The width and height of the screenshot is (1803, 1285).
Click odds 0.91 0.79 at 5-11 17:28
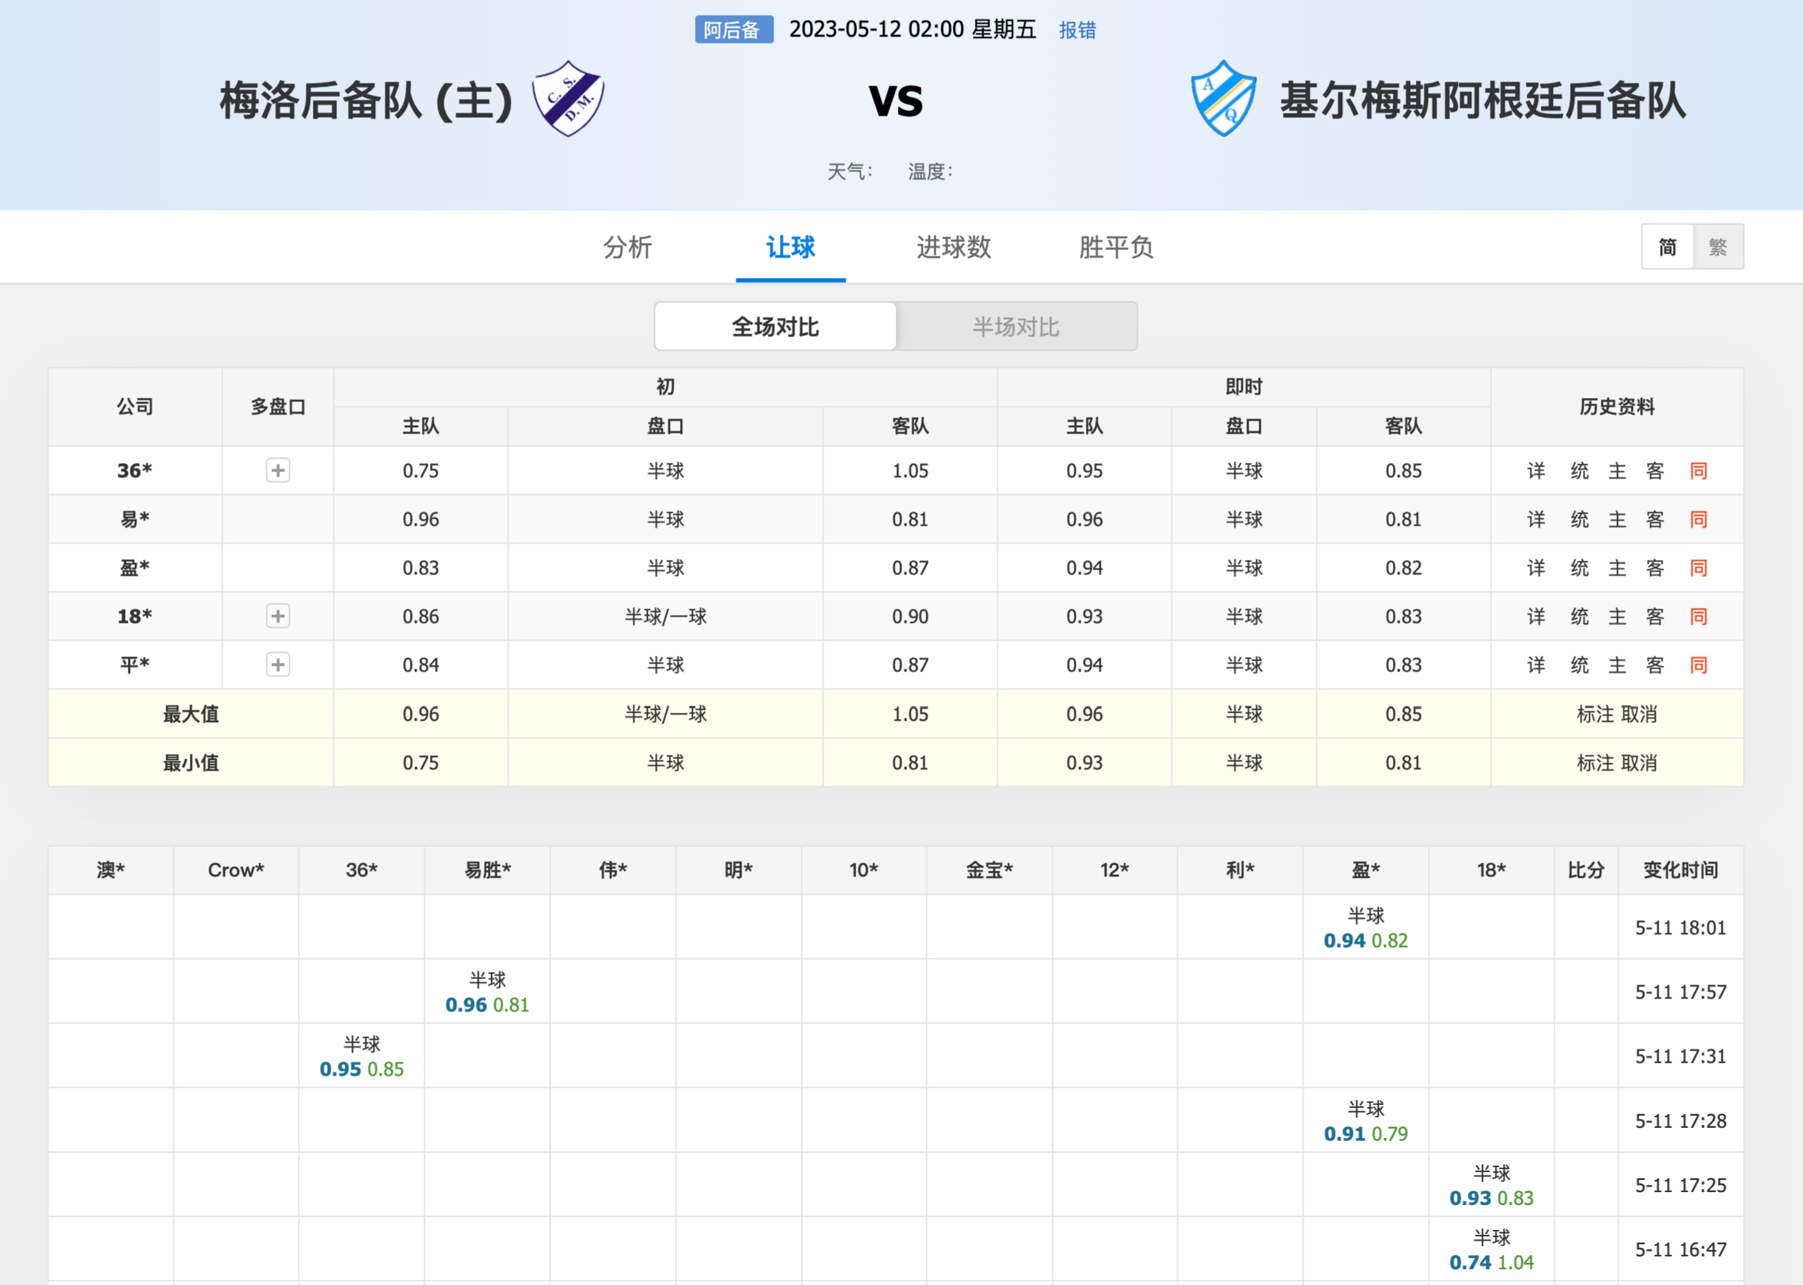pos(1366,1134)
